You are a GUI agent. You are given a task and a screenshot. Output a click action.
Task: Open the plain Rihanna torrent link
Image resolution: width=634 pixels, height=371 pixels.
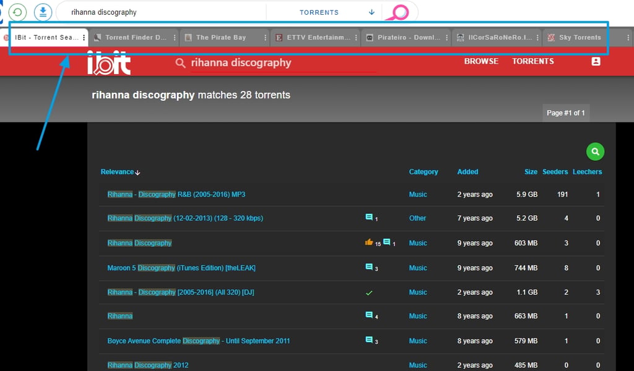(119, 316)
